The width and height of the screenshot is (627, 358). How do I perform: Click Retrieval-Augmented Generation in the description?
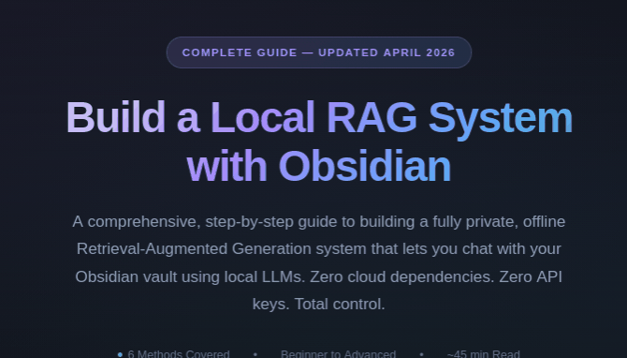[x=194, y=249]
